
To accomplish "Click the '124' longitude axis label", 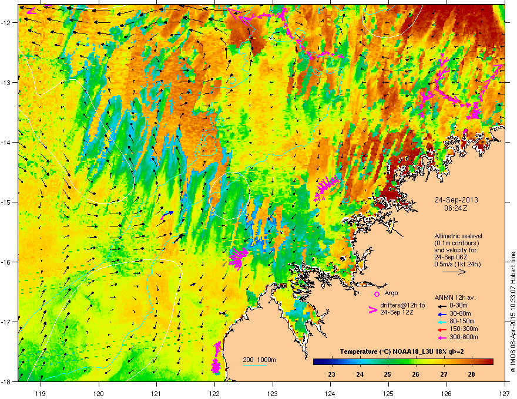I will 330,393.
